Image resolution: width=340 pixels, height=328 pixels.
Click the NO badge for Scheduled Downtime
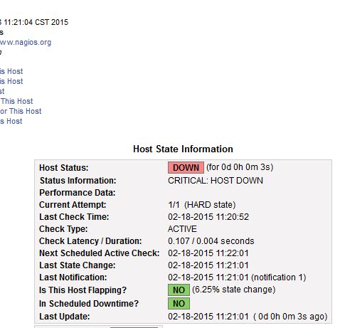click(179, 303)
